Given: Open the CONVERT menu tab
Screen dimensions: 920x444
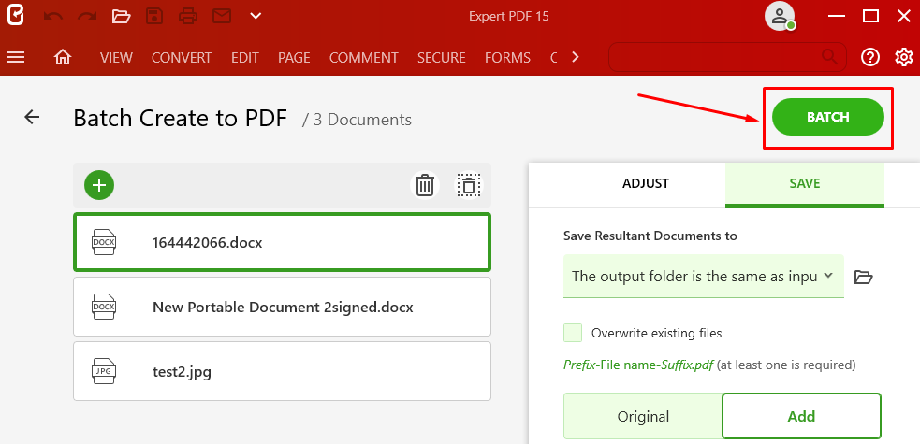Looking at the screenshot, I should [x=182, y=57].
